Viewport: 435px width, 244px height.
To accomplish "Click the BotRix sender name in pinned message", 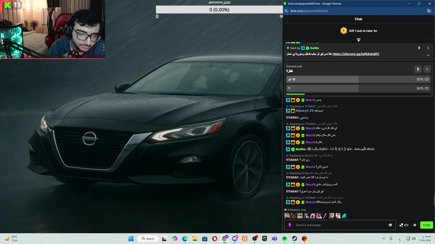I will point(314,48).
